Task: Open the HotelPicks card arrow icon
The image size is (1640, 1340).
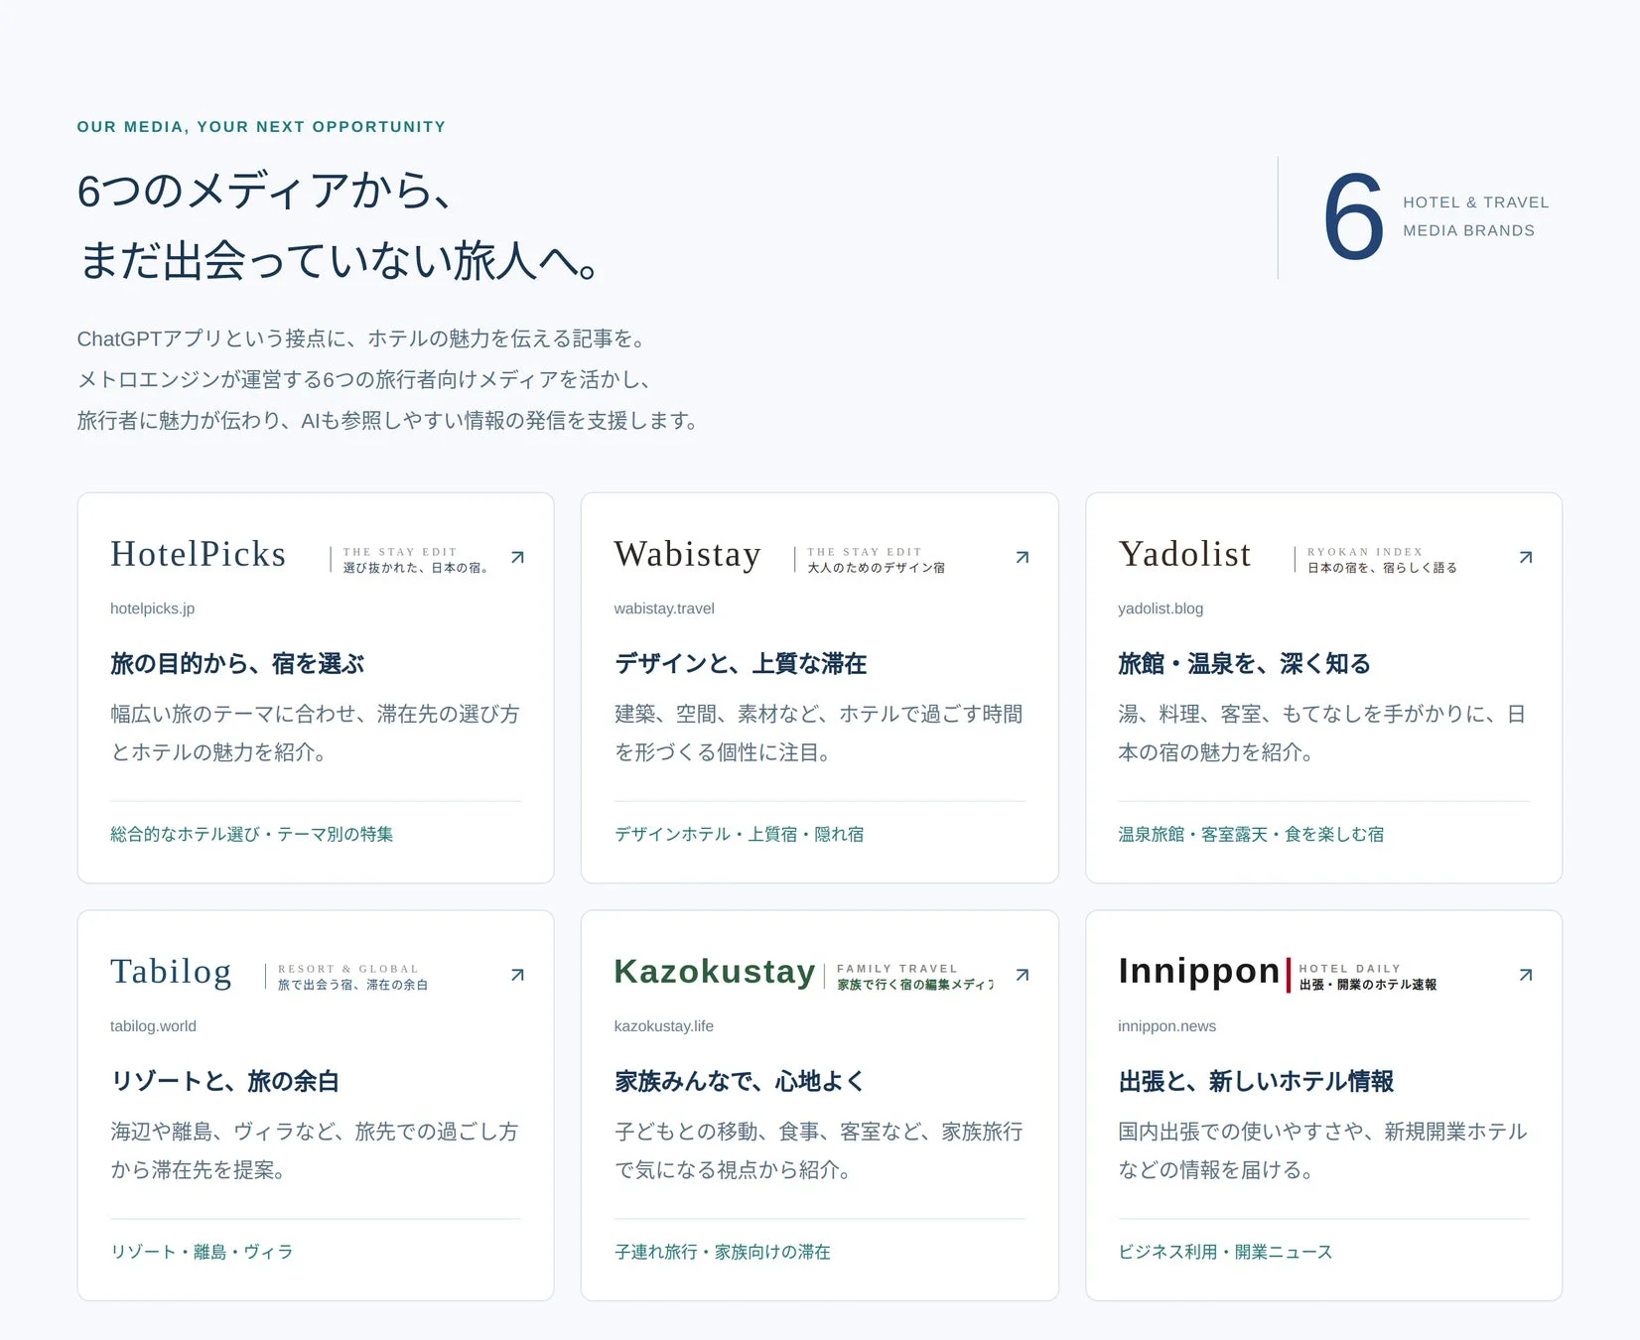Action: pyautogui.click(x=517, y=558)
